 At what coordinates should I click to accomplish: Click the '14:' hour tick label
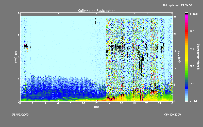(109, 103)
